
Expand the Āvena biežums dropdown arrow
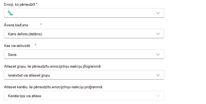[x=158, y=34]
